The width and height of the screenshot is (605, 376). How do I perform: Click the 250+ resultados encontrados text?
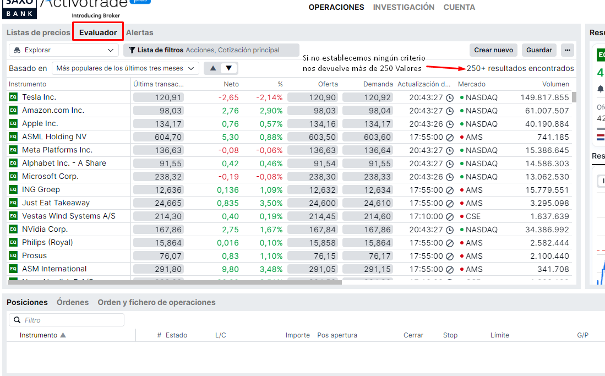[x=520, y=68]
